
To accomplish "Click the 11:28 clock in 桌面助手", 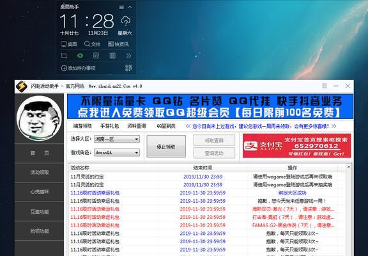I will tap(87, 21).
